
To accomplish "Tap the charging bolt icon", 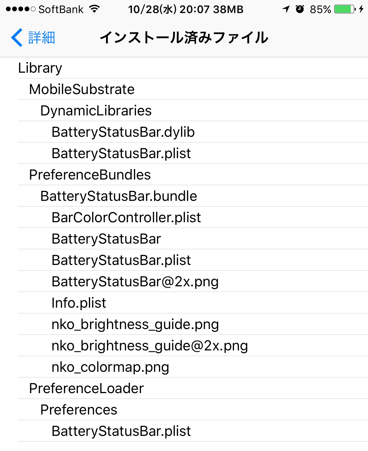I will pyautogui.click(x=361, y=9).
